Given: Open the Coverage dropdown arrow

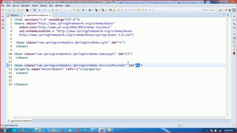Looking at the screenshot, I should pos(100,10).
